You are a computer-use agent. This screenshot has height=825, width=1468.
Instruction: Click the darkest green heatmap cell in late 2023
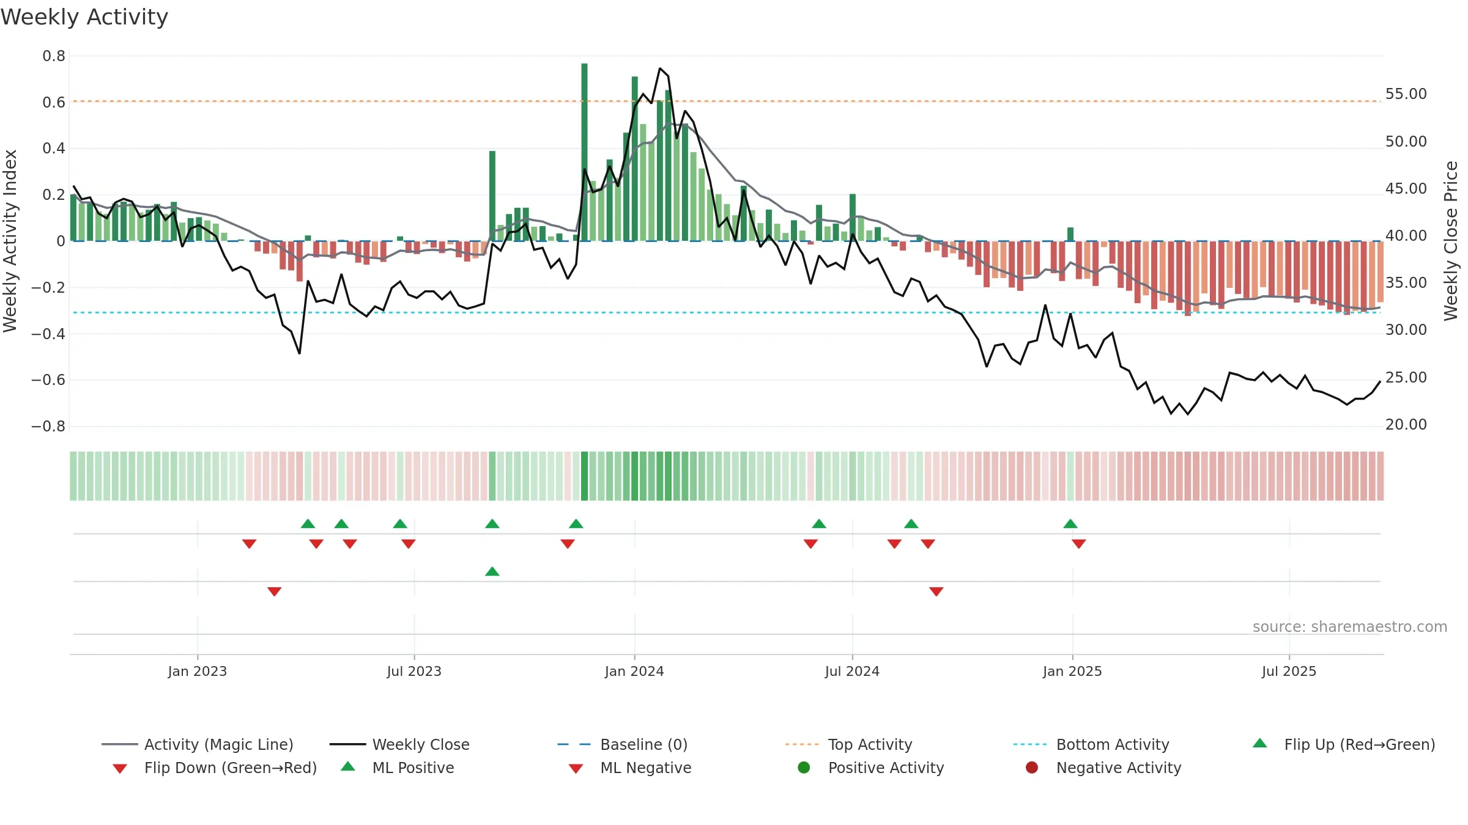click(584, 476)
